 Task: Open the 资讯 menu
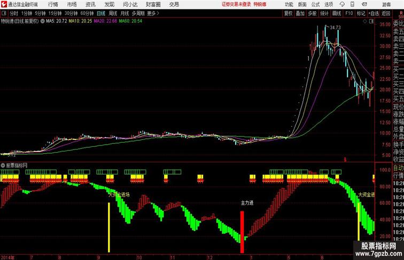(90, 4)
